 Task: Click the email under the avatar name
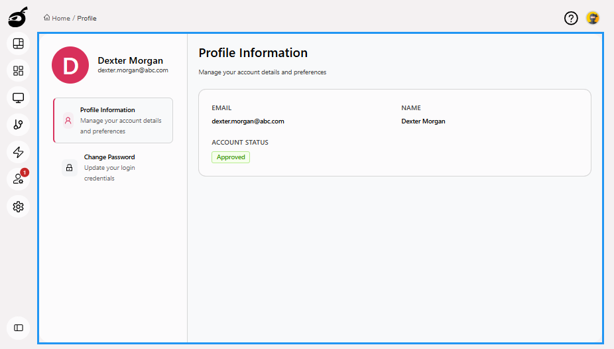point(133,70)
